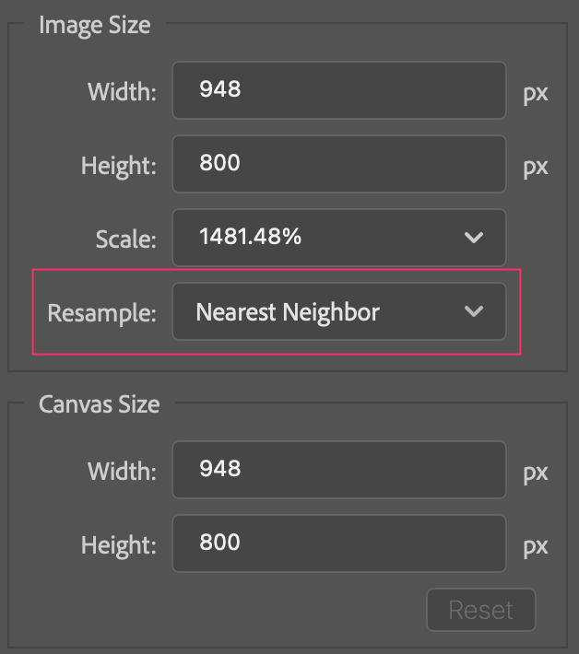Click px unit beside Image Size Width
Viewport: 579px width, 654px height.
point(536,93)
